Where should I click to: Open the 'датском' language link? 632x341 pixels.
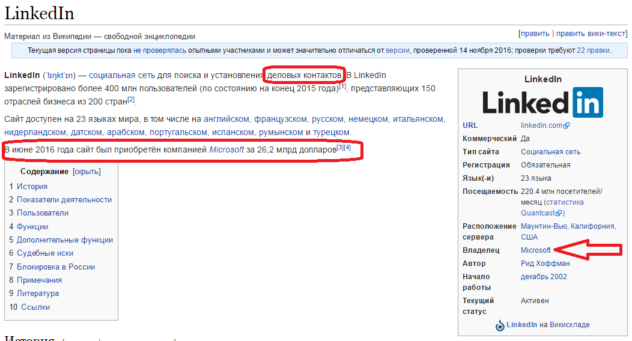point(87,133)
